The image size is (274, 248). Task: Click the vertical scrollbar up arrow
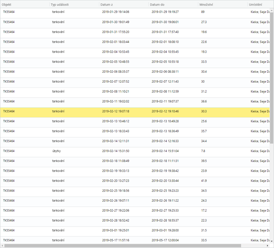click(x=271, y=10)
